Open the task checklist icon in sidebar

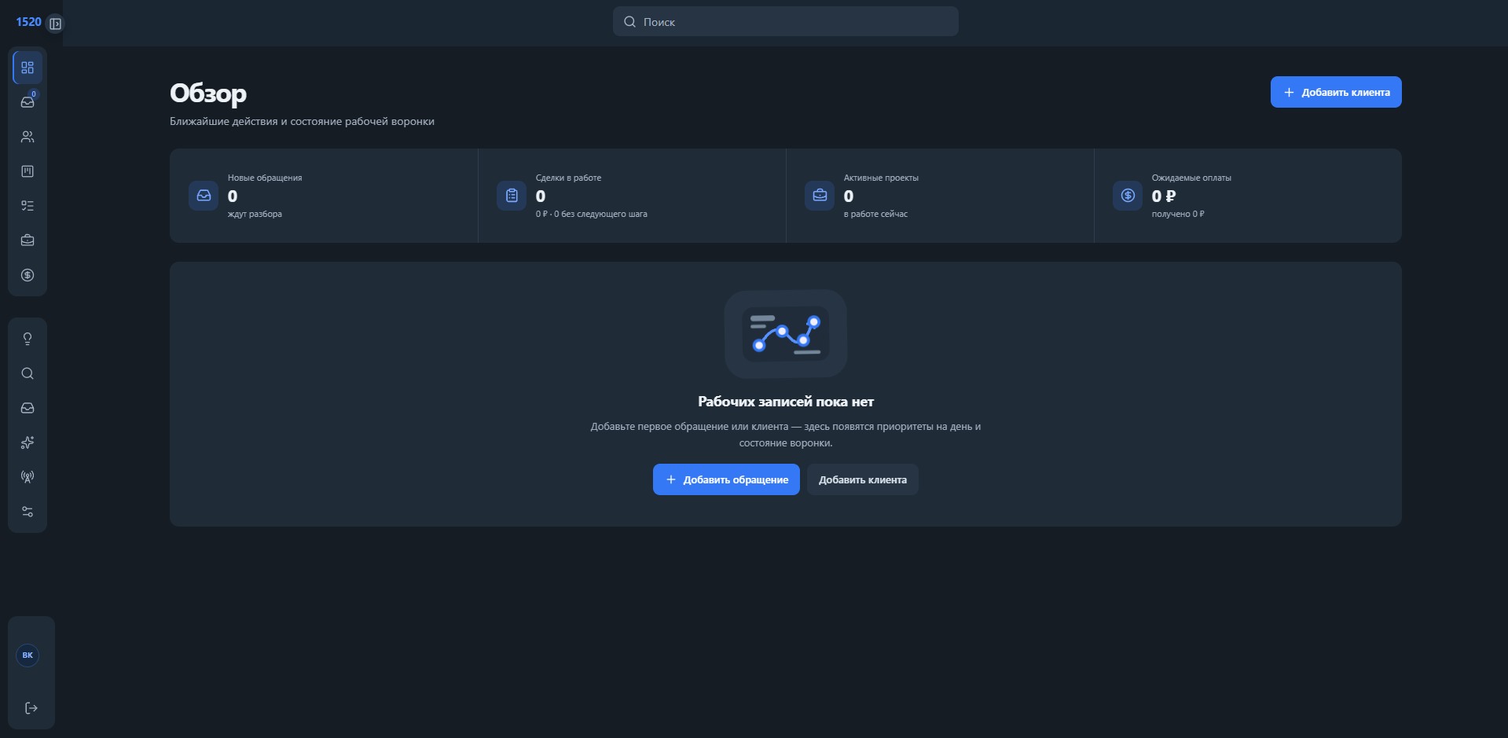coord(28,206)
